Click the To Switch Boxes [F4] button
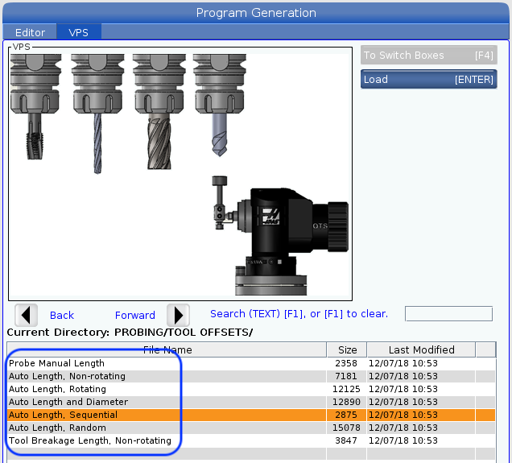The width and height of the screenshot is (512, 463). pos(428,56)
